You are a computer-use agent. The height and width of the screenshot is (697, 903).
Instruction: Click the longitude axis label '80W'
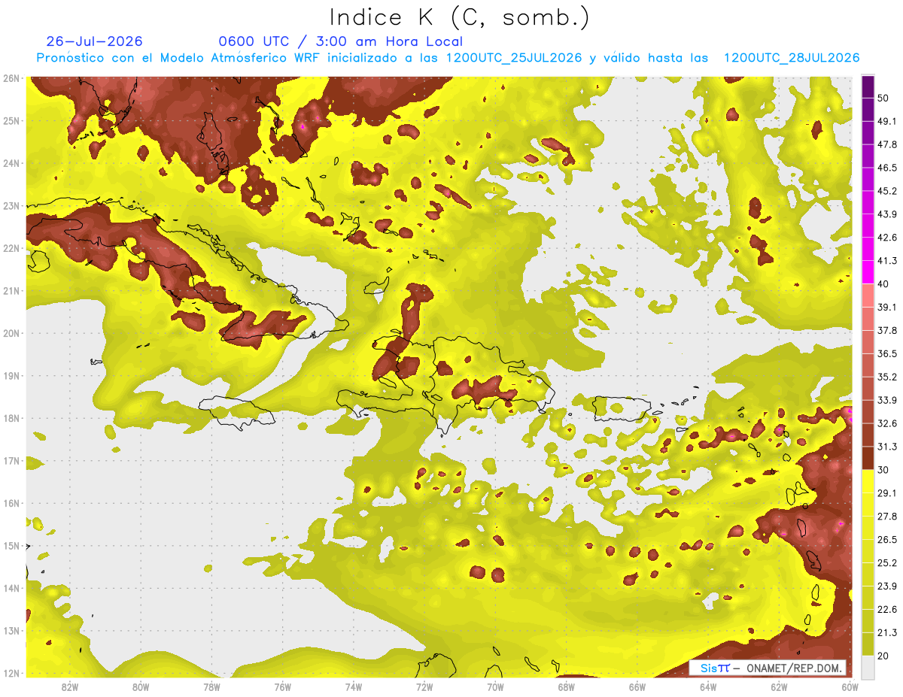pyautogui.click(x=141, y=686)
